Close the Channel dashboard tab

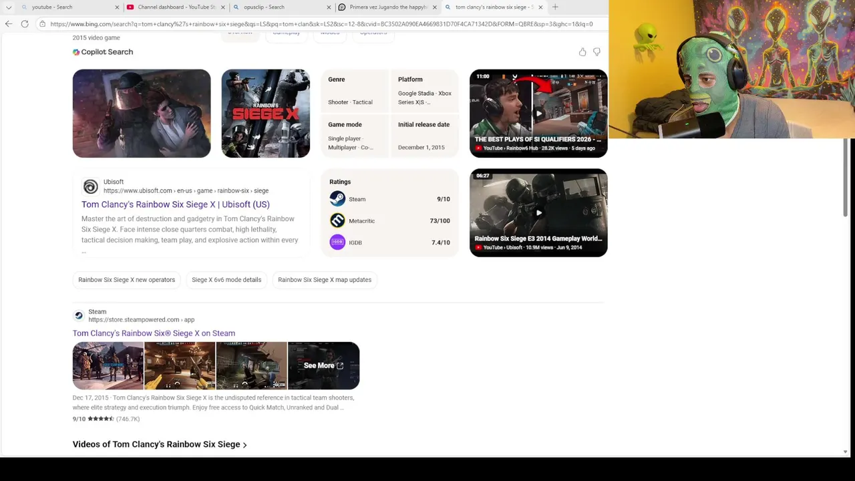coord(223,7)
